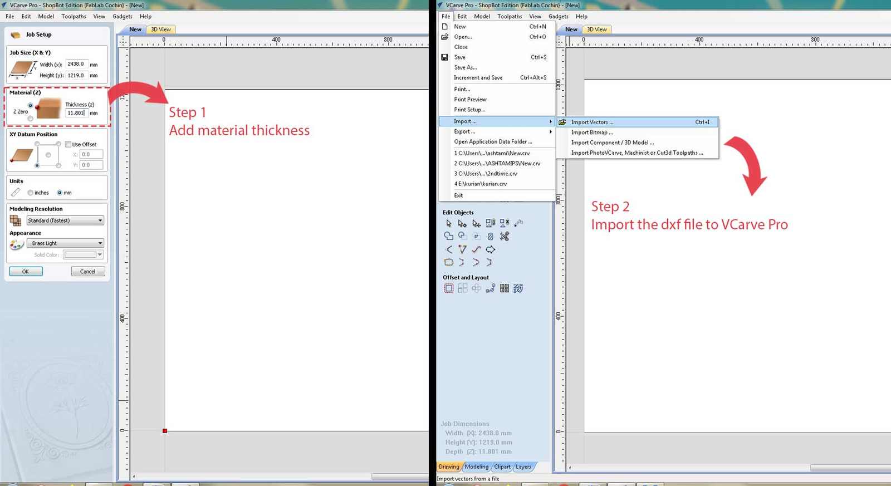The width and height of the screenshot is (891, 486).
Task: Open the Modeling Resolution dropdown
Action: click(x=65, y=220)
